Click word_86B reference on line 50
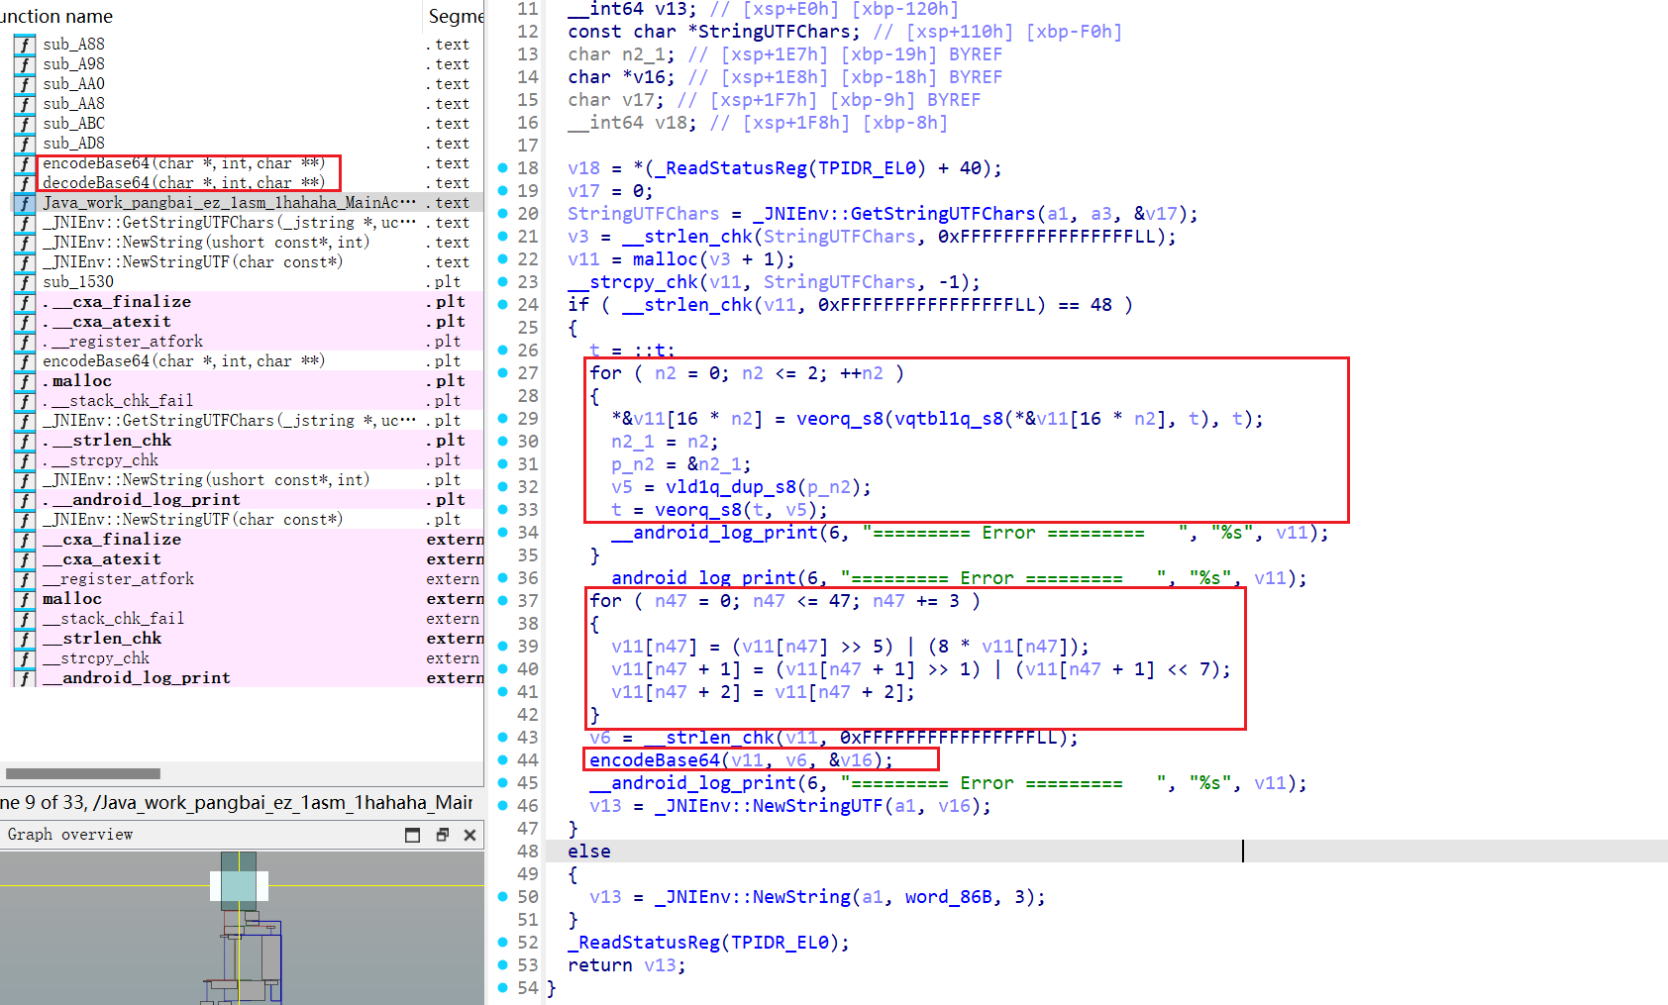The height and width of the screenshot is (1005, 1668). [x=949, y=897]
